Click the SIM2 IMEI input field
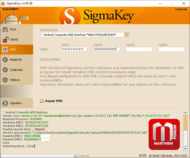The width and height of the screenshot is (190, 158). coord(106,49)
